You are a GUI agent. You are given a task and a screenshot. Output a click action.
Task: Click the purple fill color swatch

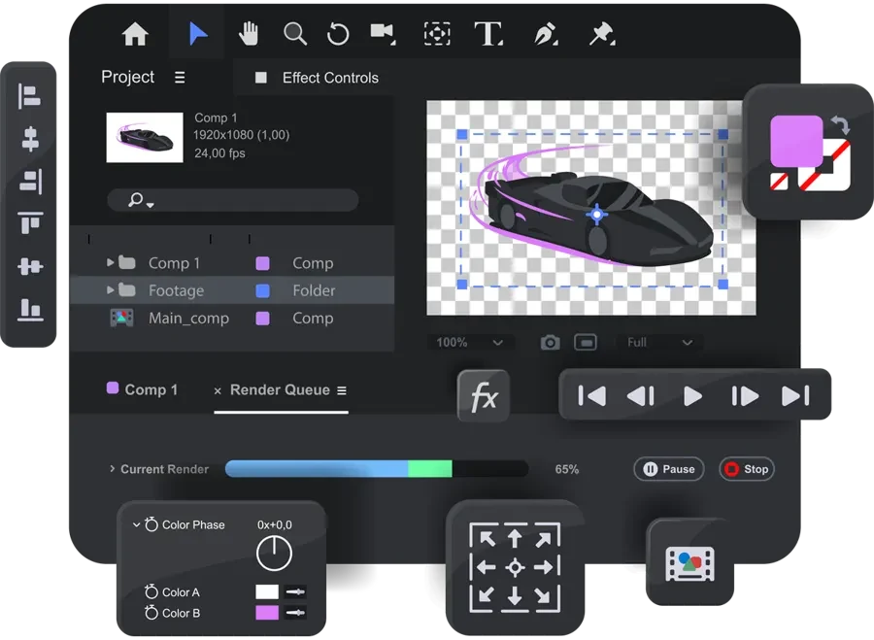(796, 141)
